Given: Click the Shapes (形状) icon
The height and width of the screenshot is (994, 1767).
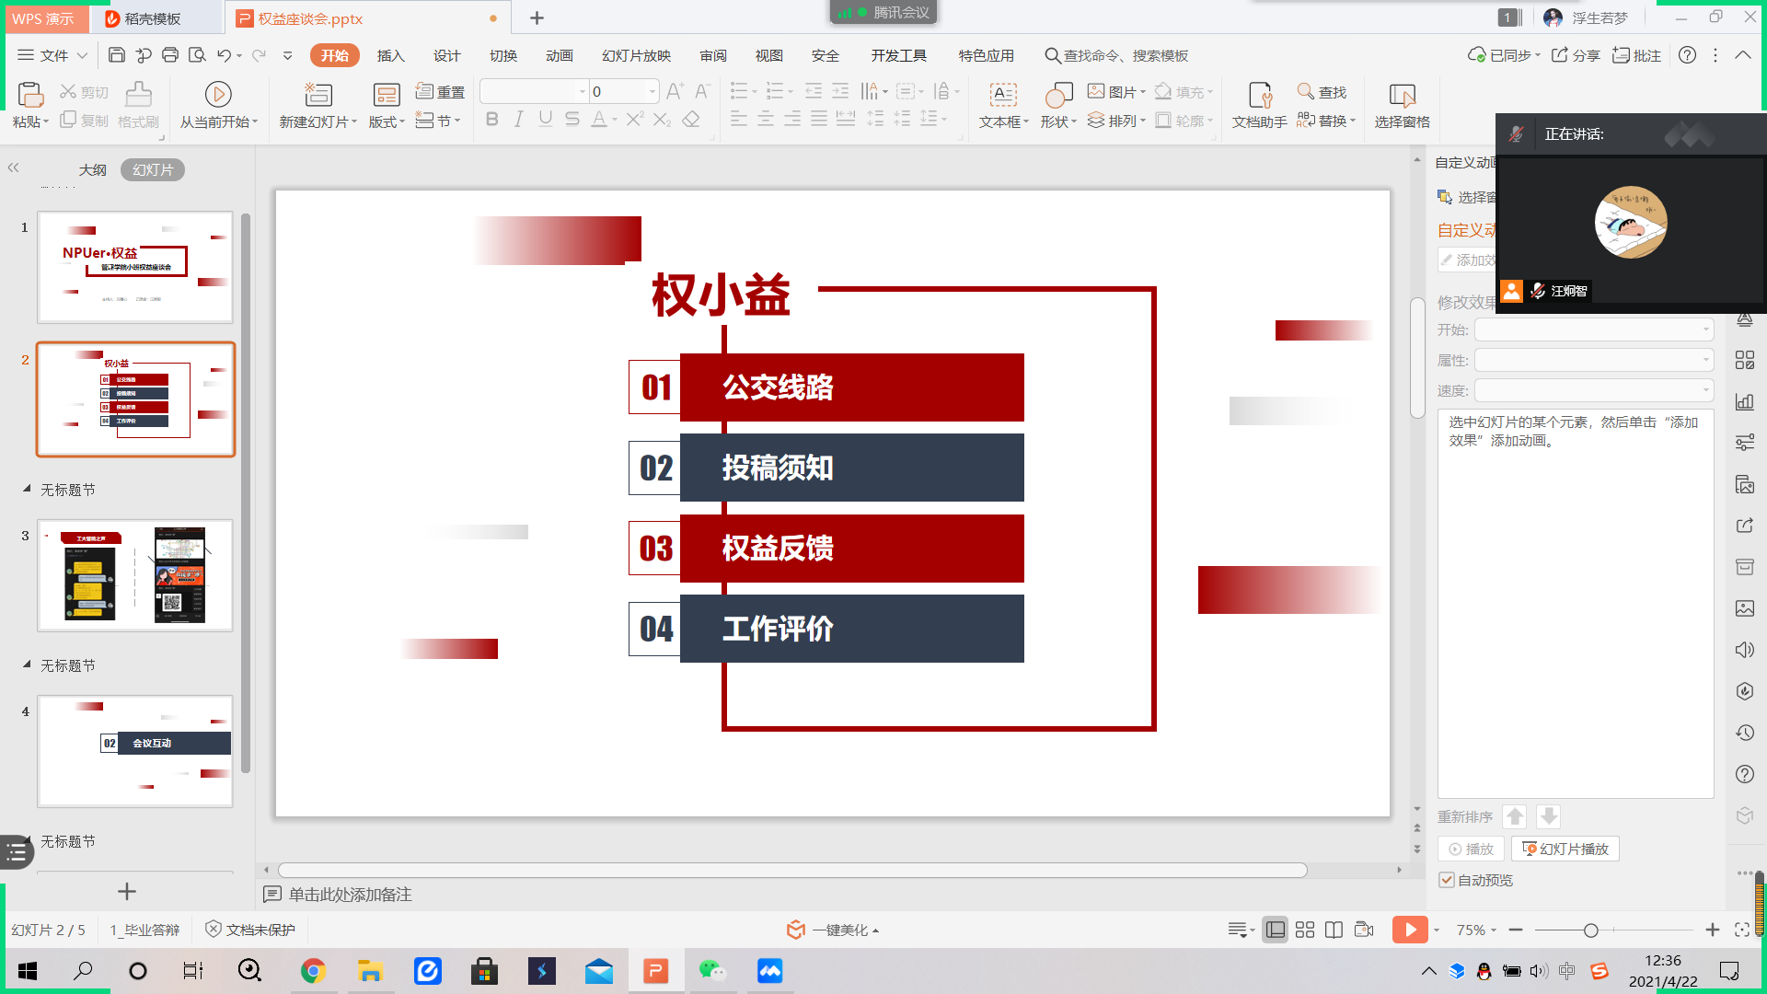Looking at the screenshot, I should (x=1058, y=95).
